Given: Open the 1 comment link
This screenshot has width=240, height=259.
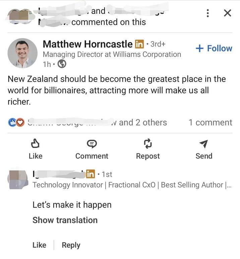Looking at the screenshot, I should 210,122.
